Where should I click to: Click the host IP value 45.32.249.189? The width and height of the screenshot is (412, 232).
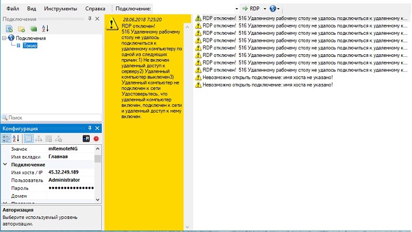tap(63, 172)
